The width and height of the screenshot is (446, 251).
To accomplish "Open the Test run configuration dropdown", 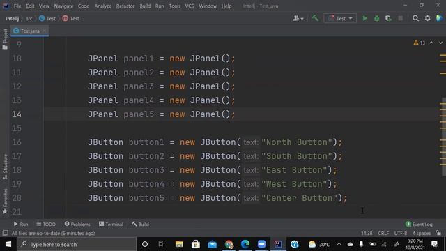I will pyautogui.click(x=340, y=18).
